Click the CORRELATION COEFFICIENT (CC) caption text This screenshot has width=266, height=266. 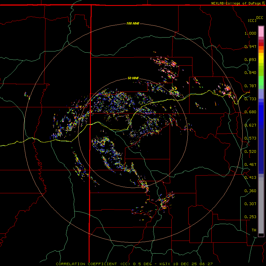(93, 264)
